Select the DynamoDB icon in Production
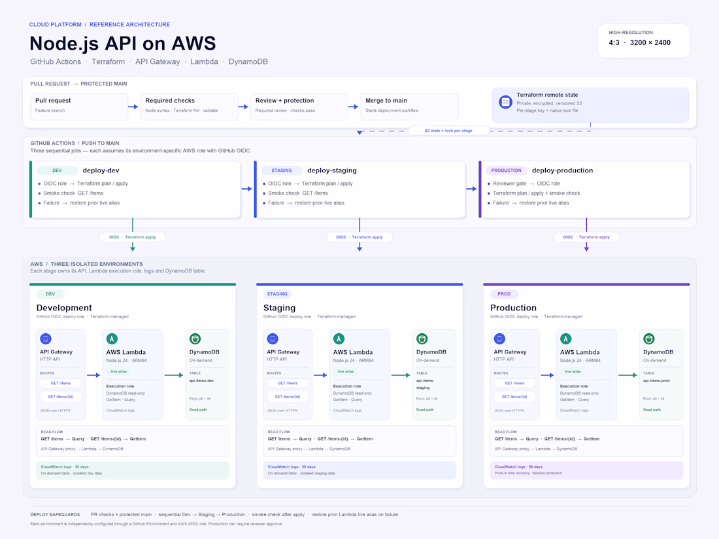Viewport: 719px width, 539px height. 649,338
